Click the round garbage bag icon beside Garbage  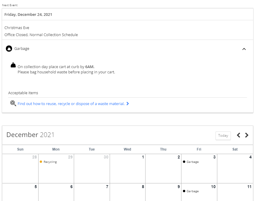[x=9, y=49]
